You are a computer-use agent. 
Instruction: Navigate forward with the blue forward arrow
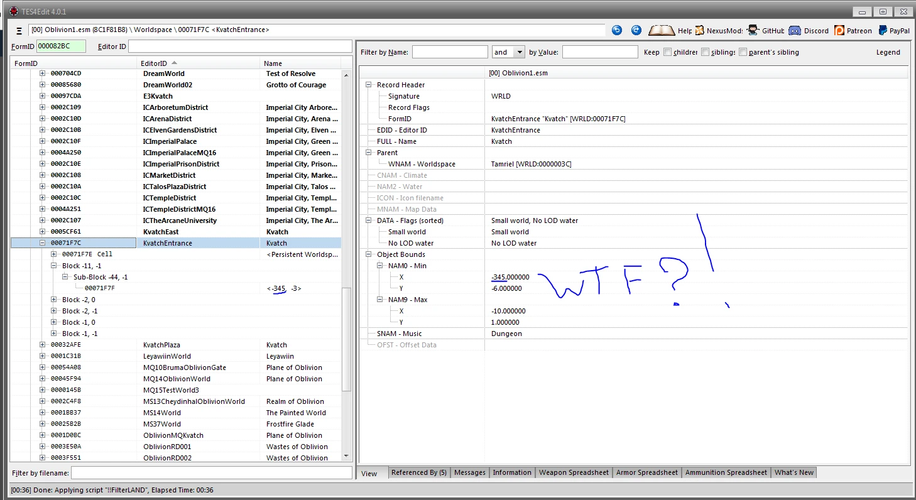coord(636,30)
